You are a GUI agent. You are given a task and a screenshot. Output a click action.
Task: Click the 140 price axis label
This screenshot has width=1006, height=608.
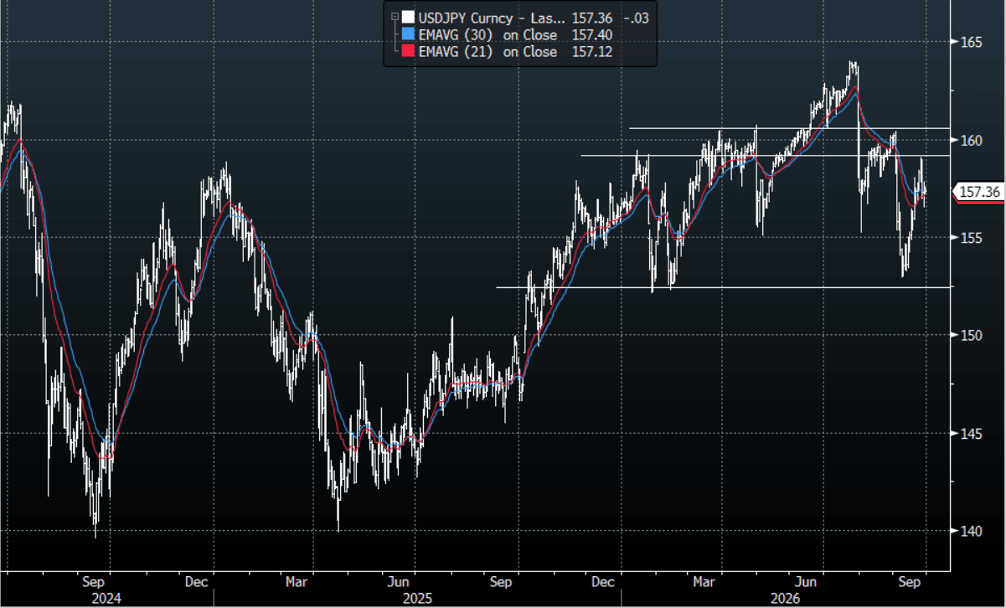[970, 531]
